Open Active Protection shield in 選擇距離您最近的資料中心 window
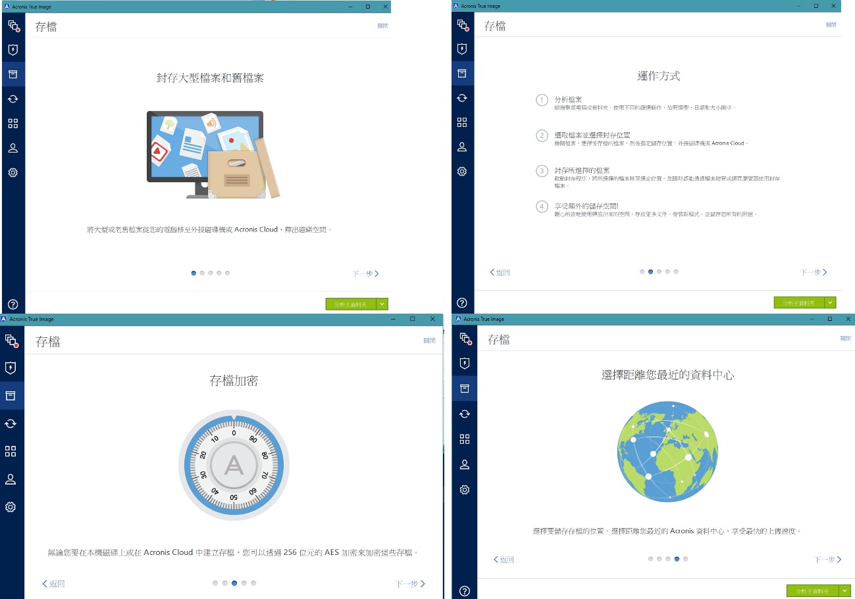 tap(465, 363)
